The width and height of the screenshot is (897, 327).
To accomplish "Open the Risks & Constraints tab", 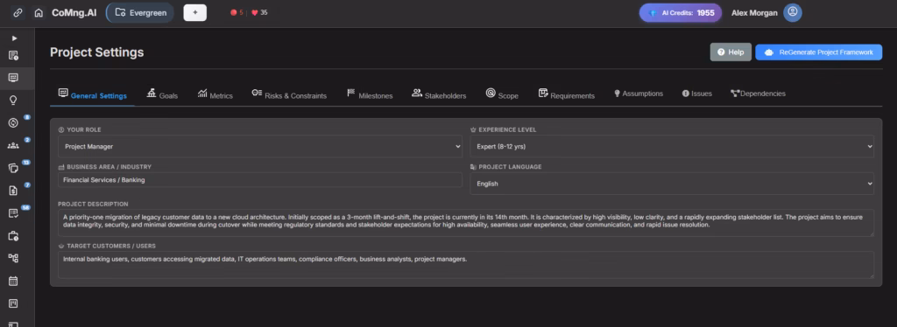I will pos(289,94).
